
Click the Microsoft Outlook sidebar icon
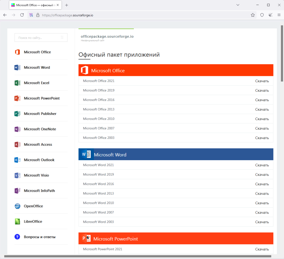[x=17, y=160]
